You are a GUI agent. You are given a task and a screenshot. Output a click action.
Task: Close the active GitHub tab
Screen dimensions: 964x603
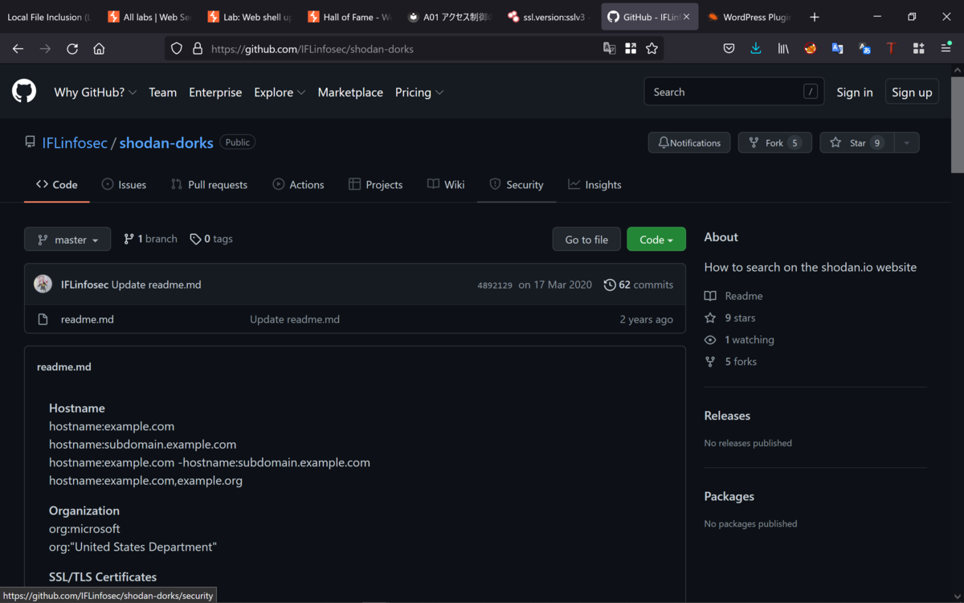(687, 17)
